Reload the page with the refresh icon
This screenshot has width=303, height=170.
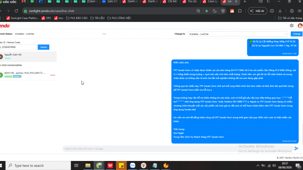pos(16,11)
